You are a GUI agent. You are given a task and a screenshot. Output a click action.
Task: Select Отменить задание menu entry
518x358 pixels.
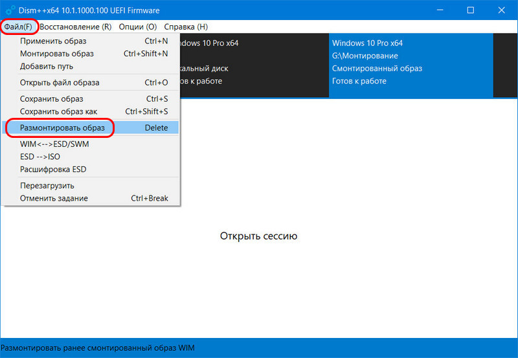(91, 198)
